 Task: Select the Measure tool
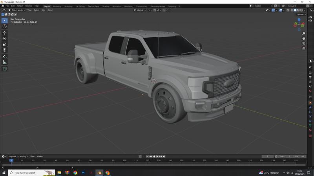pos(5,62)
